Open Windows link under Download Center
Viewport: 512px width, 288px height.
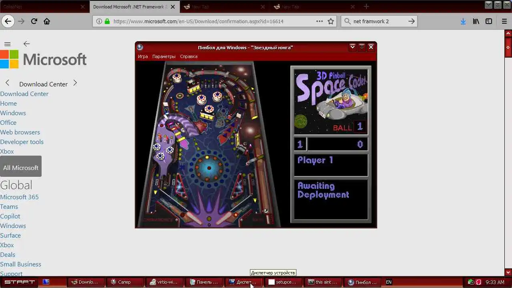tap(13, 113)
